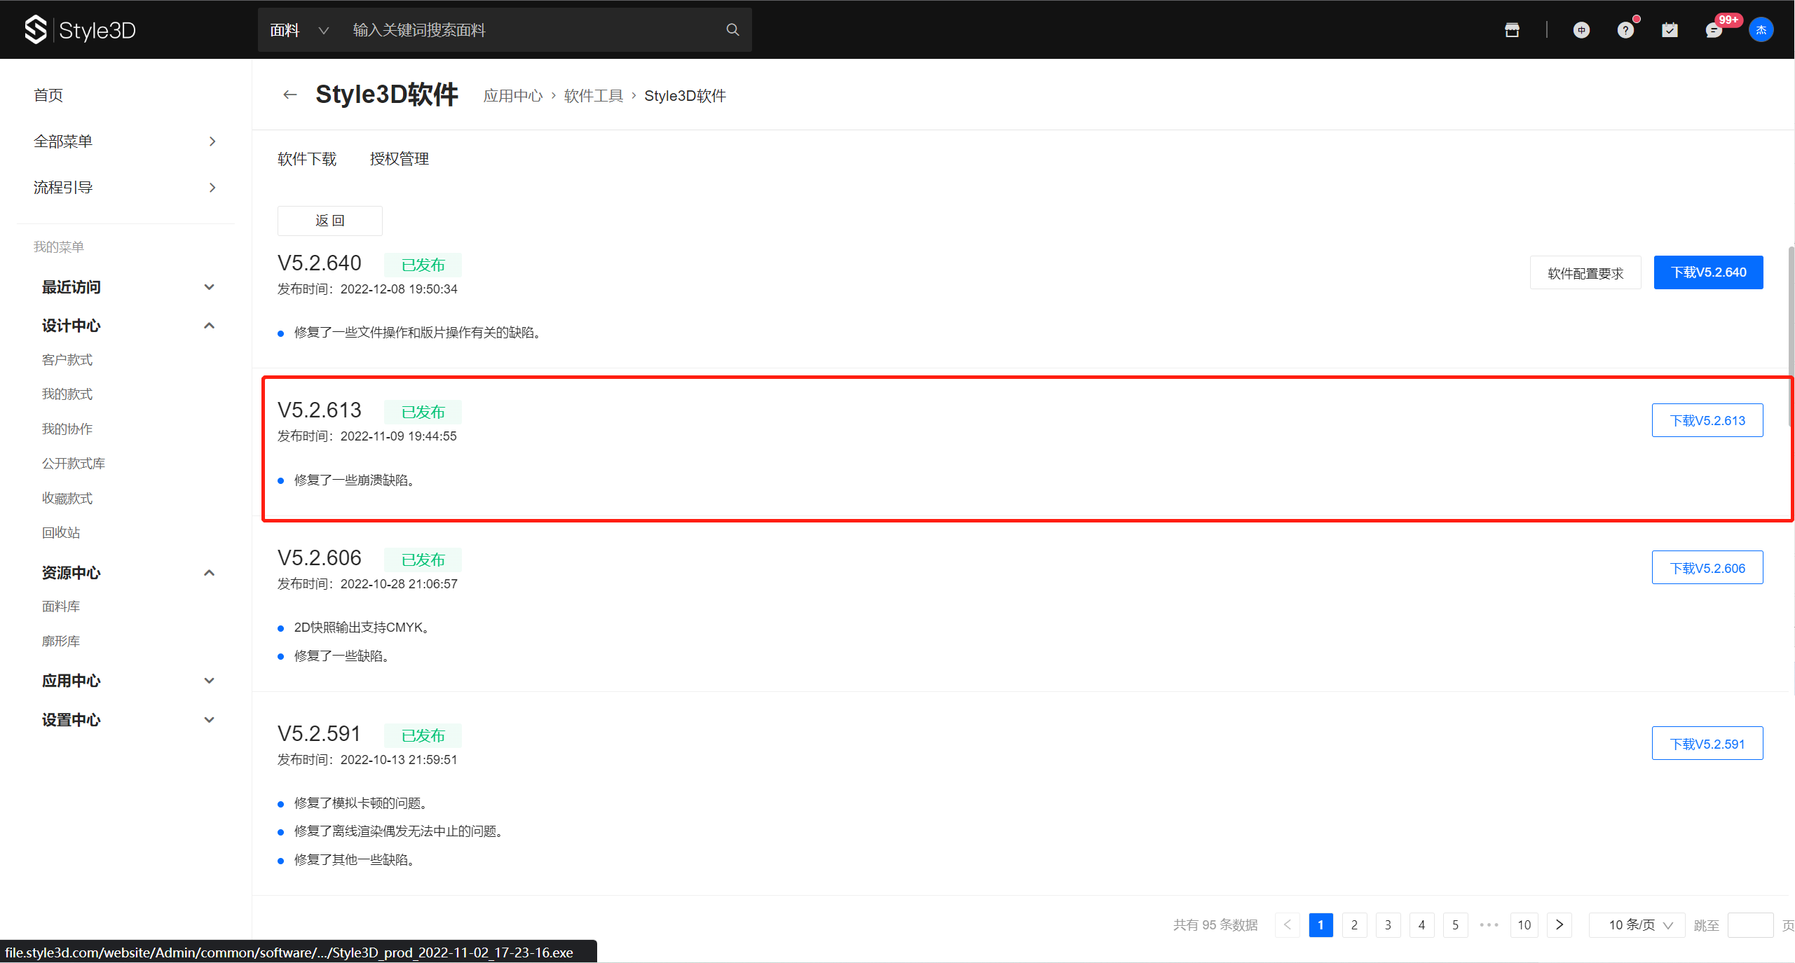Open 廓形库 in the sidebar
This screenshot has width=1795, height=963.
pos(61,642)
